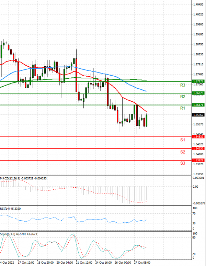
Task: Select the 1.34330 red price tag
Action: 198,148
